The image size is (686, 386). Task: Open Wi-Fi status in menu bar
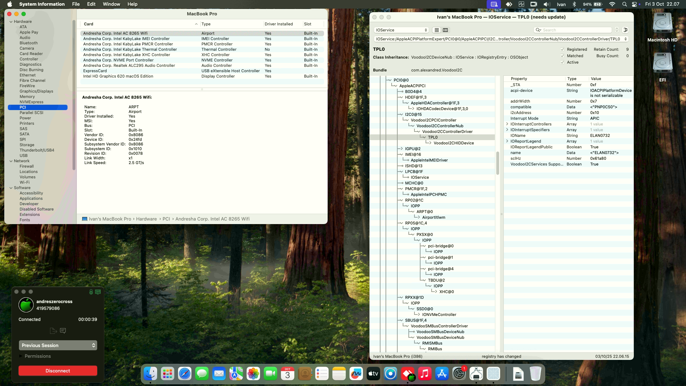click(x=612, y=4)
